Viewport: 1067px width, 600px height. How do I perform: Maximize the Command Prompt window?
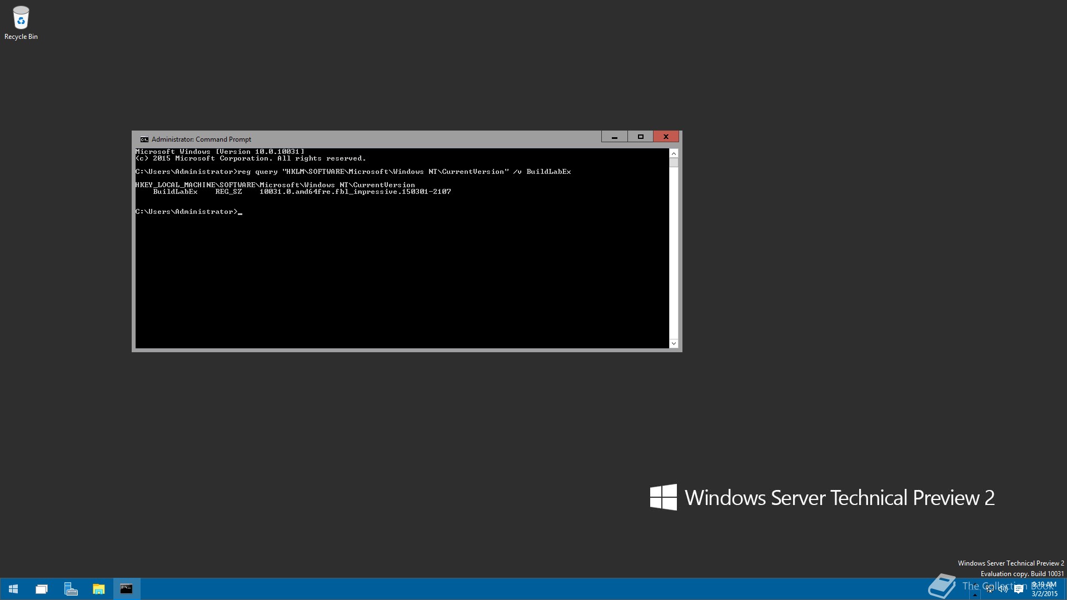pyautogui.click(x=640, y=137)
